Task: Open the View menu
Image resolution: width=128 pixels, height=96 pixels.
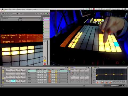Action: pyautogui.click(x=24, y=9)
